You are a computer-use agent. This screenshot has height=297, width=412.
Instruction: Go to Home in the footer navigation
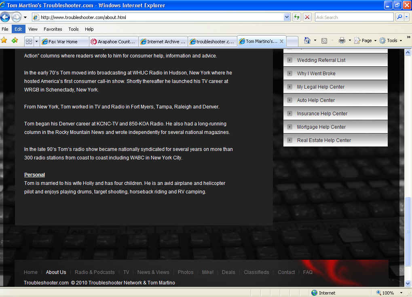tap(30, 272)
